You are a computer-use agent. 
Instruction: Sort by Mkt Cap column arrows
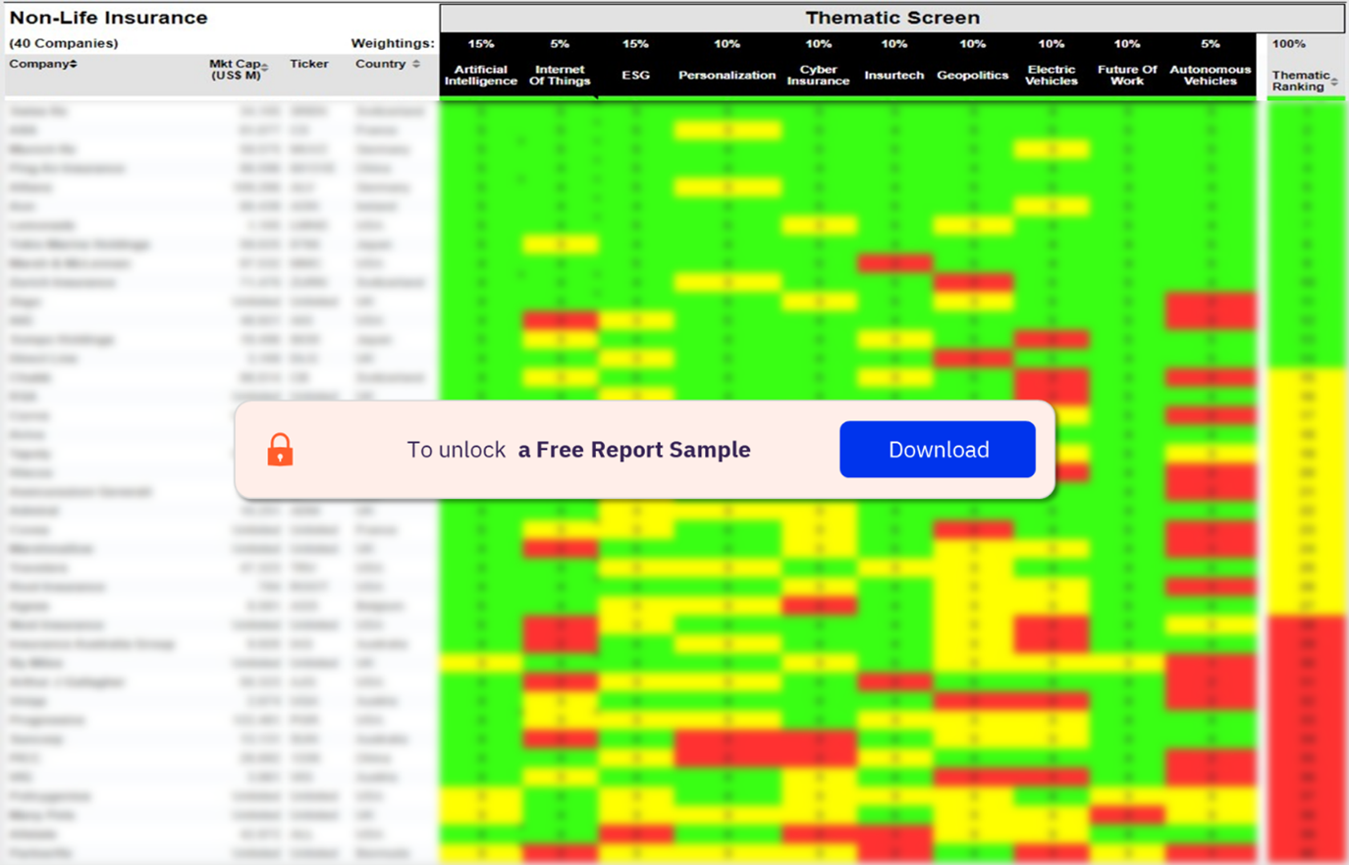click(x=265, y=68)
